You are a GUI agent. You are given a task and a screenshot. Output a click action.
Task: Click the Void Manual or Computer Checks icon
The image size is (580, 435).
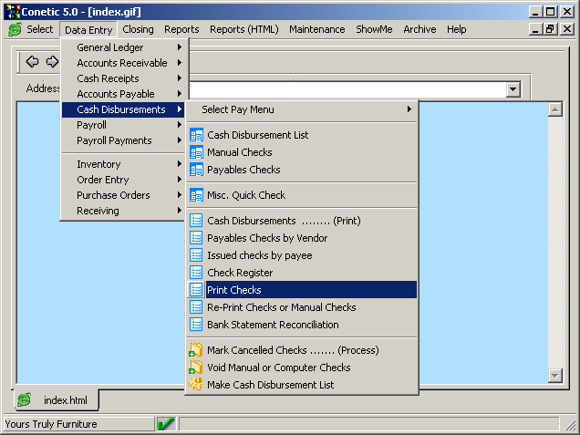(x=196, y=368)
